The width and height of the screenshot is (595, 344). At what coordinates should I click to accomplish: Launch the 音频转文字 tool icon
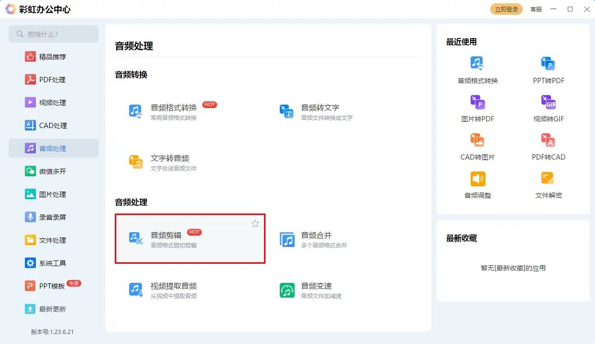click(x=286, y=112)
